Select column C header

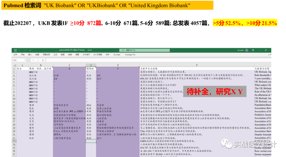coord(69,65)
